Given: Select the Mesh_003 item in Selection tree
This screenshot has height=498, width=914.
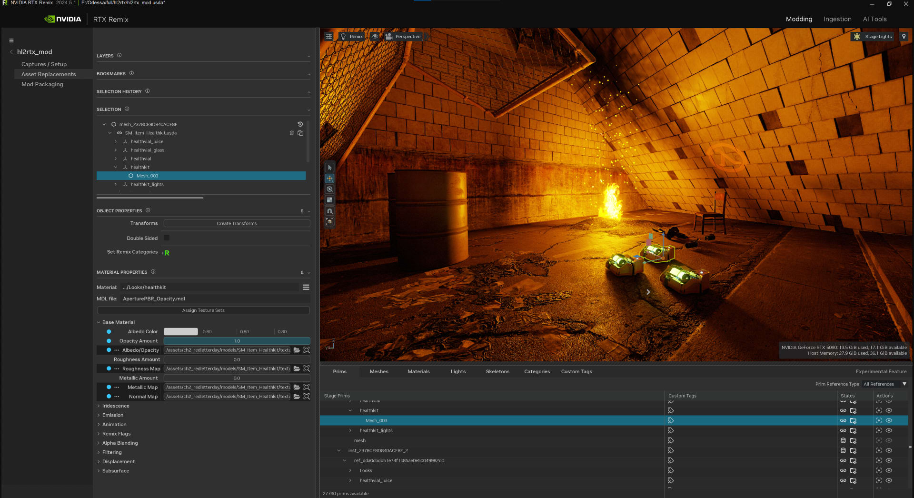Looking at the screenshot, I should [201, 176].
